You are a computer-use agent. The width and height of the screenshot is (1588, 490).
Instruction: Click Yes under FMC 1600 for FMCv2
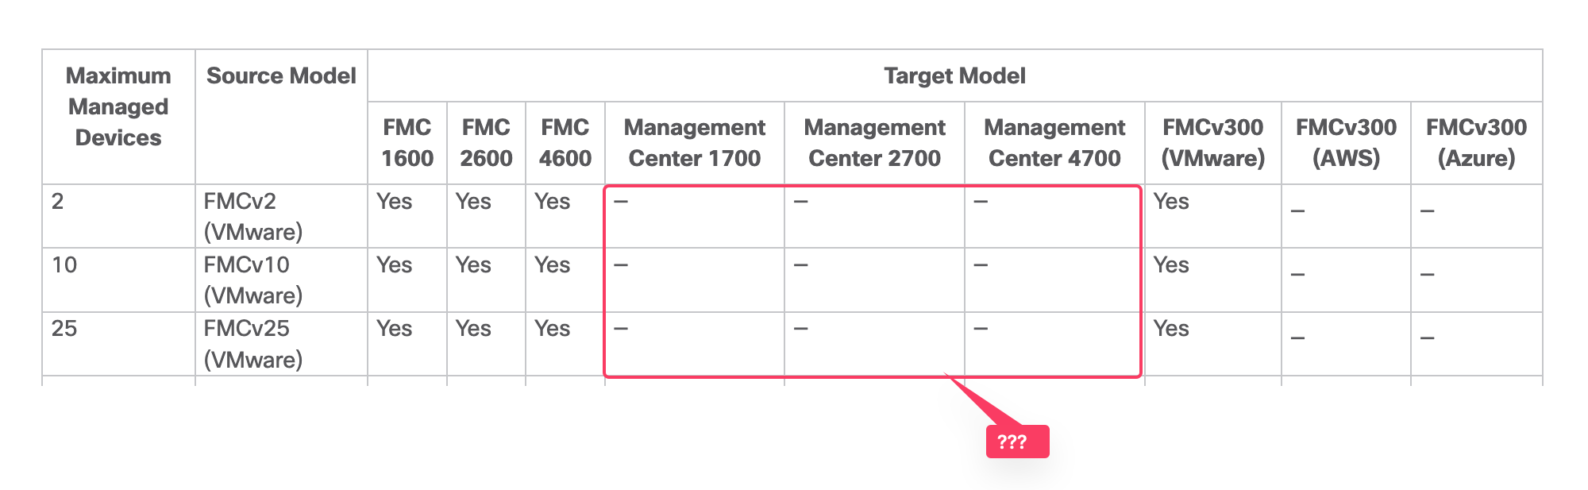point(395,201)
